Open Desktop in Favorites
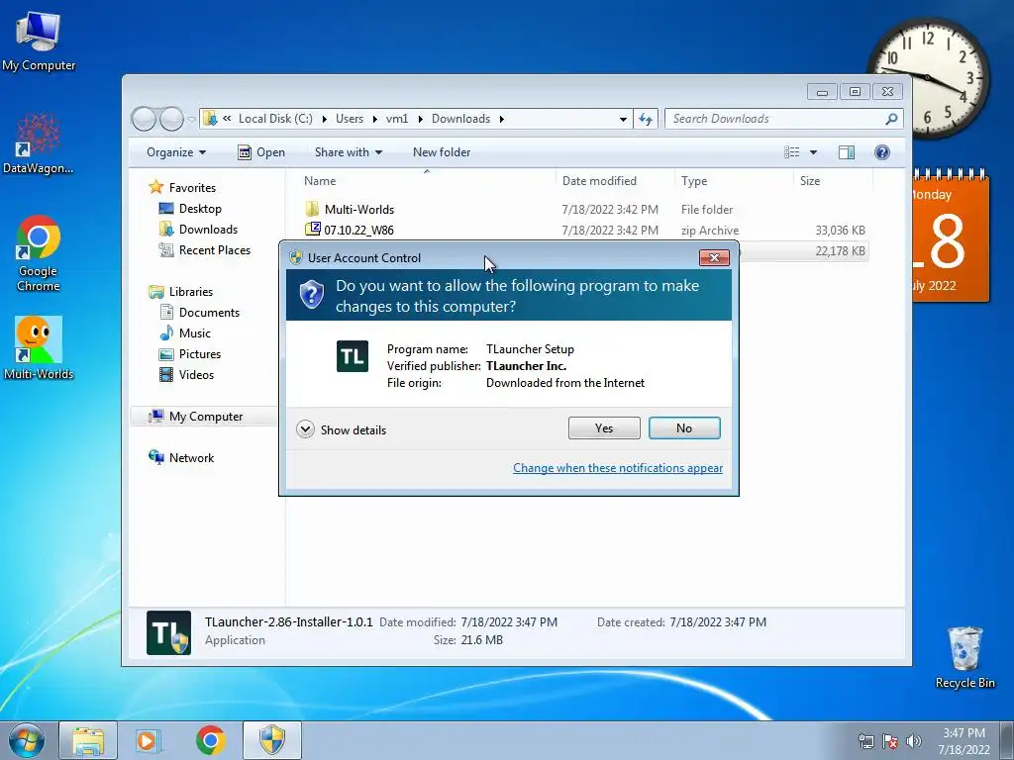Screen dimensions: 1014x760 [x=200, y=209]
